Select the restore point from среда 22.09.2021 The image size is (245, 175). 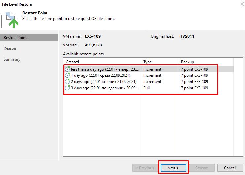101,75
